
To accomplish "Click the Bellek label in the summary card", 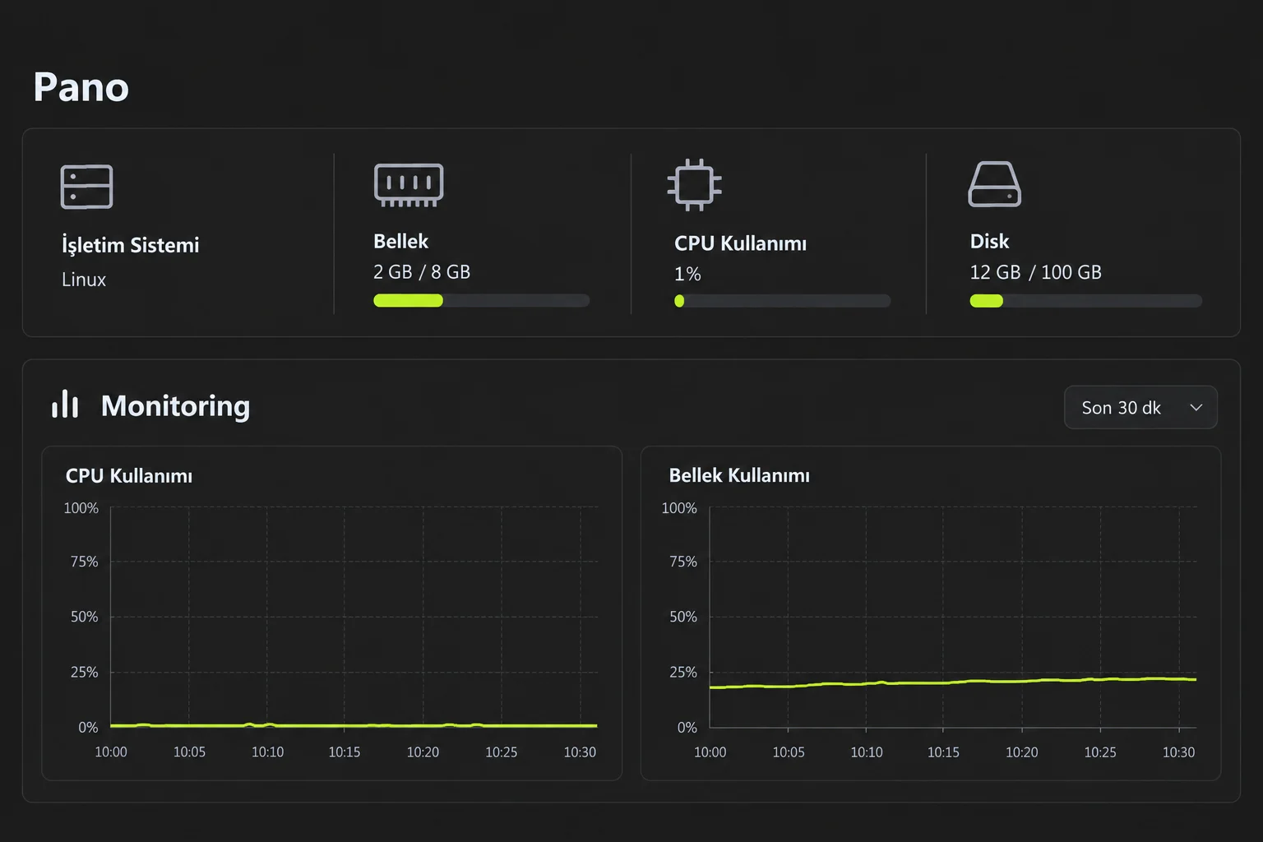I will (x=400, y=241).
